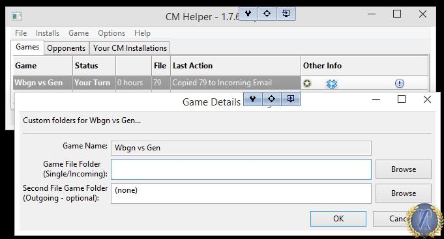Confirm the dialog with OK
This screenshot has height=239, width=444.
pyautogui.click(x=338, y=219)
